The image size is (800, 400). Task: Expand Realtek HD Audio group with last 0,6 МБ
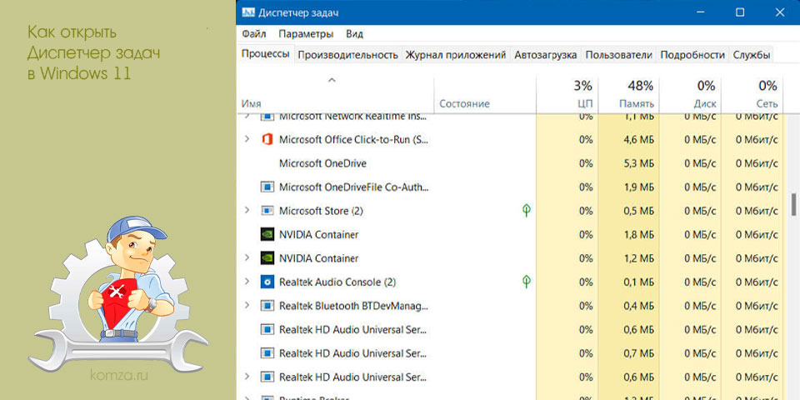click(247, 377)
